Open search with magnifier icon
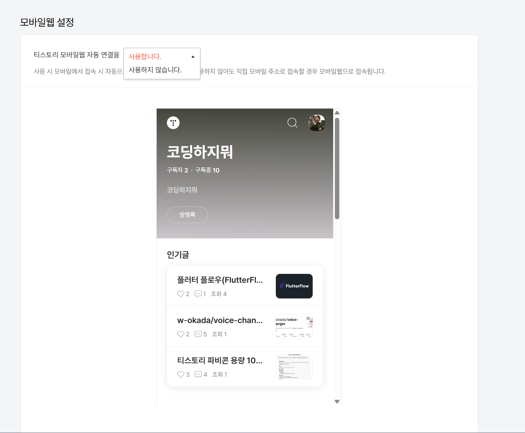 point(293,123)
